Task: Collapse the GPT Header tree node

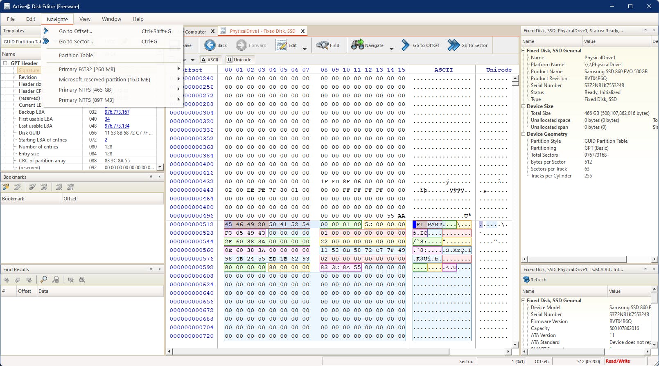Action: coord(5,63)
